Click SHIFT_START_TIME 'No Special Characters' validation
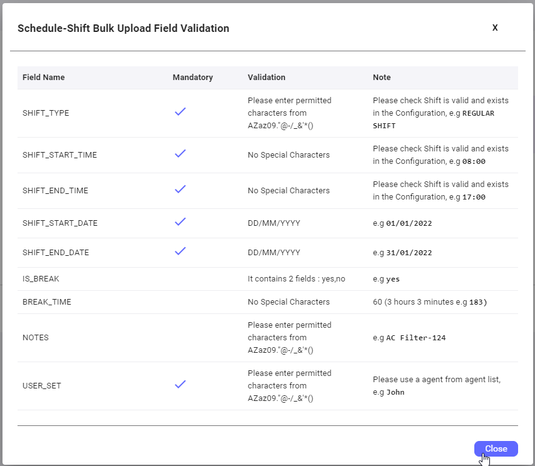The width and height of the screenshot is (535, 466). [288, 155]
